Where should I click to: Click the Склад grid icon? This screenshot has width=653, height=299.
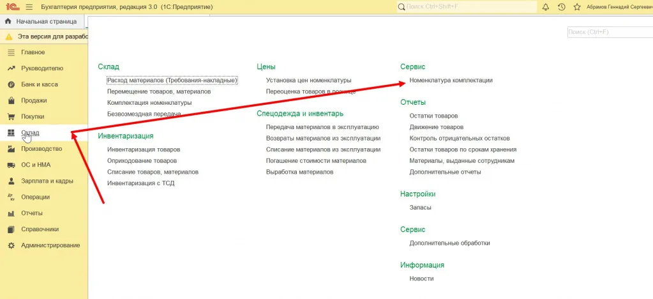tap(11, 133)
